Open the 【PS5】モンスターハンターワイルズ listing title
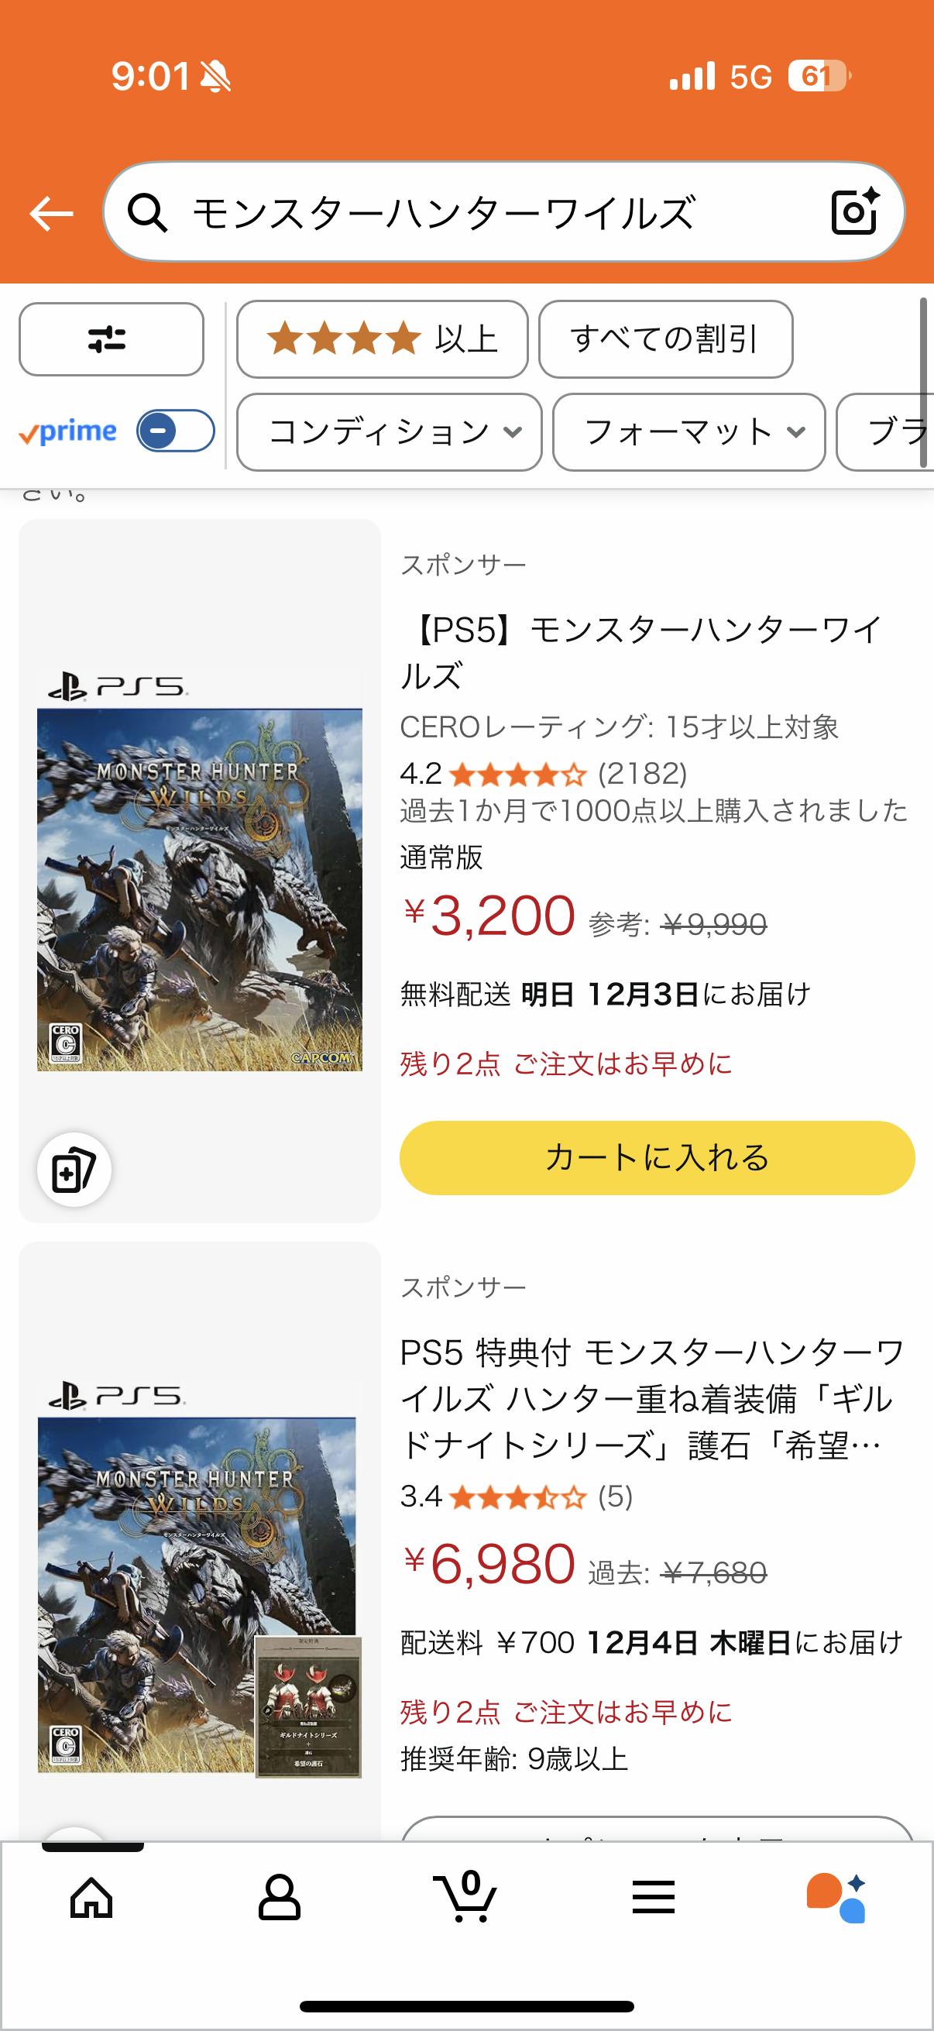The width and height of the screenshot is (934, 2031). coord(640,652)
